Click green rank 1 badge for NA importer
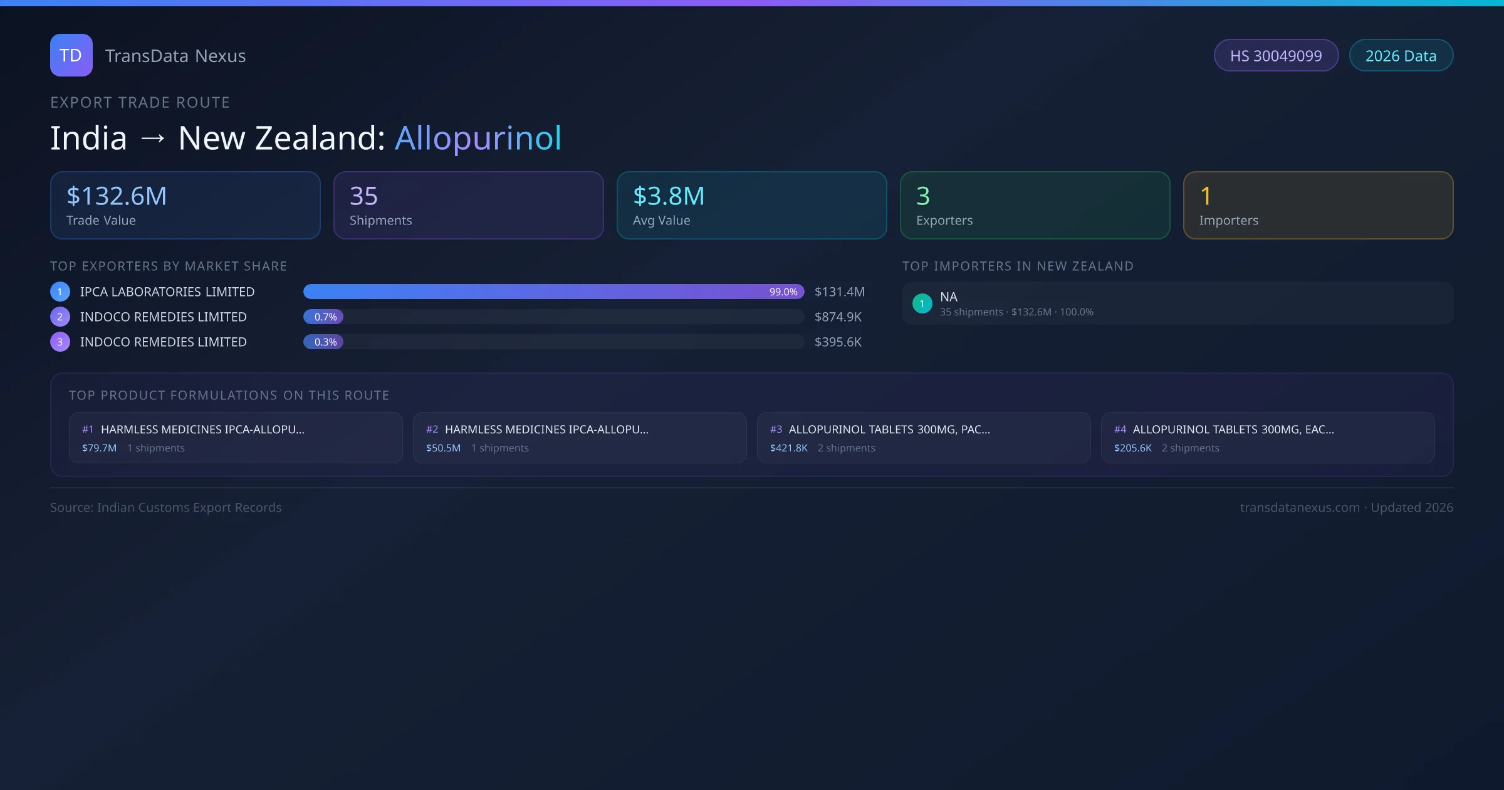 (922, 303)
